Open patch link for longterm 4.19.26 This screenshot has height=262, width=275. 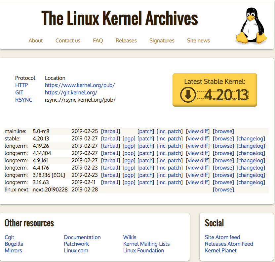click(145, 146)
